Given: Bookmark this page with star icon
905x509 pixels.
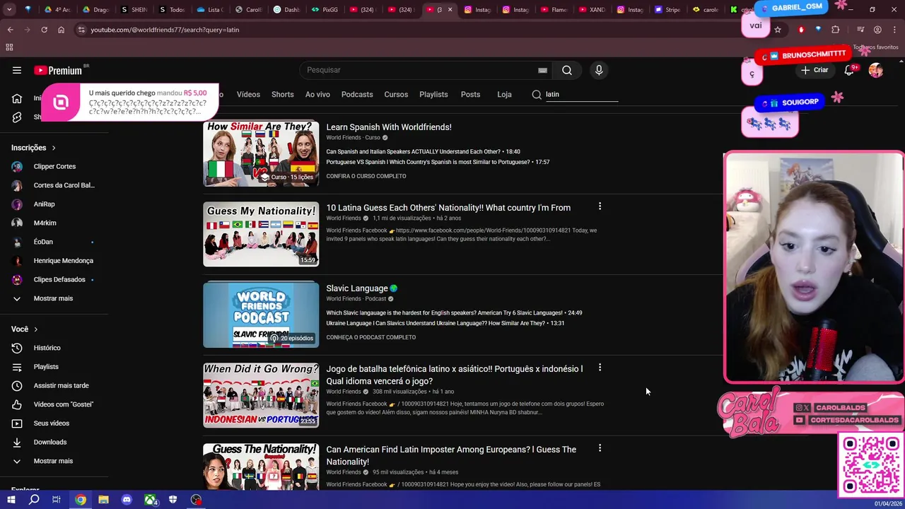Looking at the screenshot, I should click(778, 30).
